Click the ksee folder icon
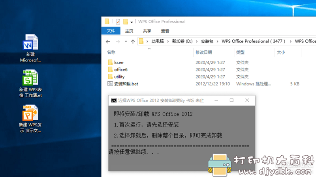The width and height of the screenshot is (316, 177). [x=110, y=62]
